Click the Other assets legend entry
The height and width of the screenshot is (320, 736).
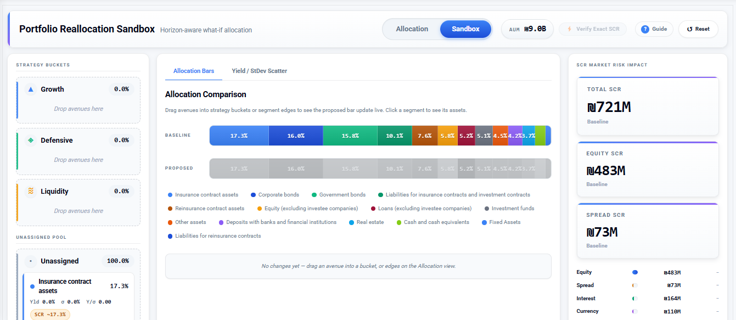[x=187, y=222]
